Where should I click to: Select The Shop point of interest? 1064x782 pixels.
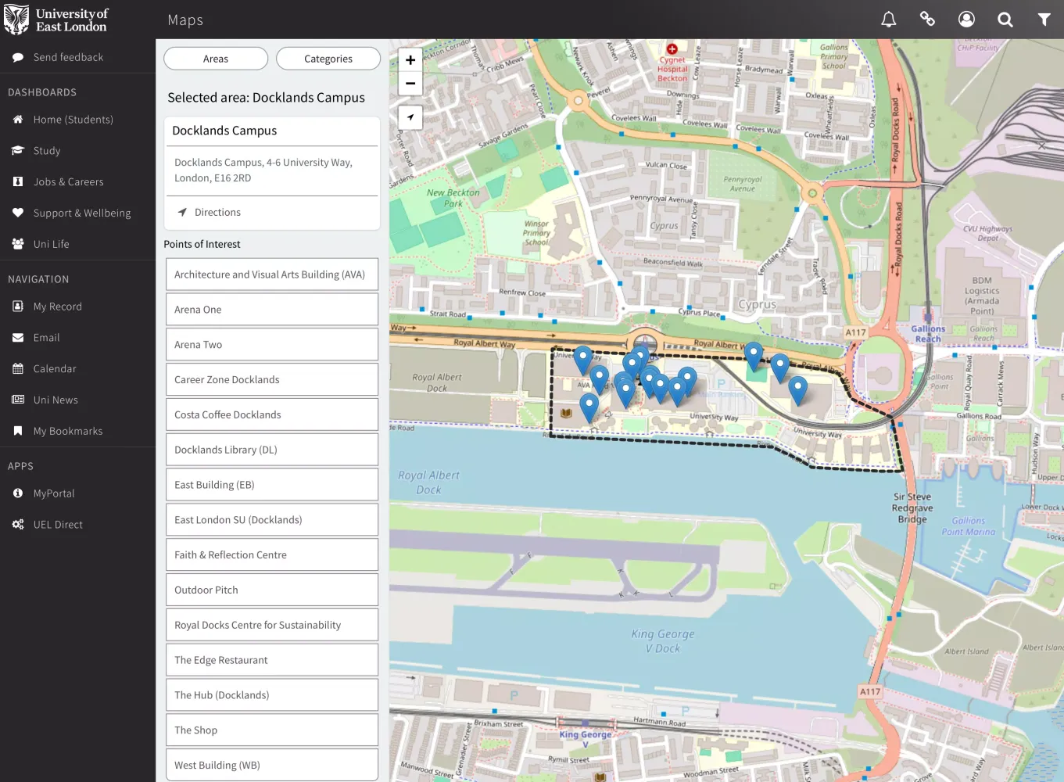click(272, 730)
